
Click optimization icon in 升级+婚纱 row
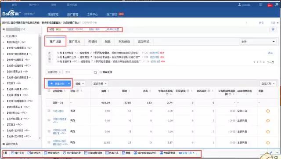click(x=268, y=111)
